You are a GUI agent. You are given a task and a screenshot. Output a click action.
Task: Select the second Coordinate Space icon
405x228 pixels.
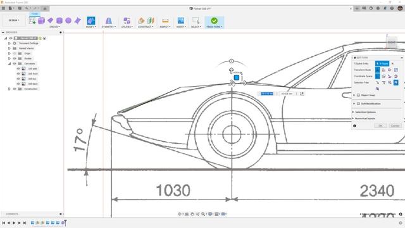click(383, 76)
